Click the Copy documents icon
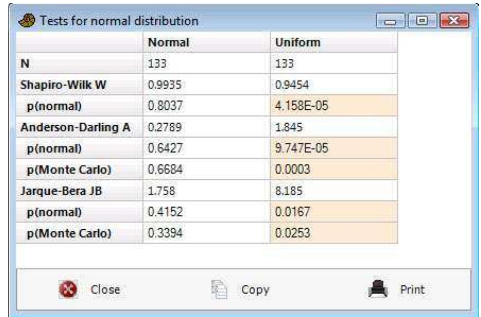 click(x=219, y=290)
